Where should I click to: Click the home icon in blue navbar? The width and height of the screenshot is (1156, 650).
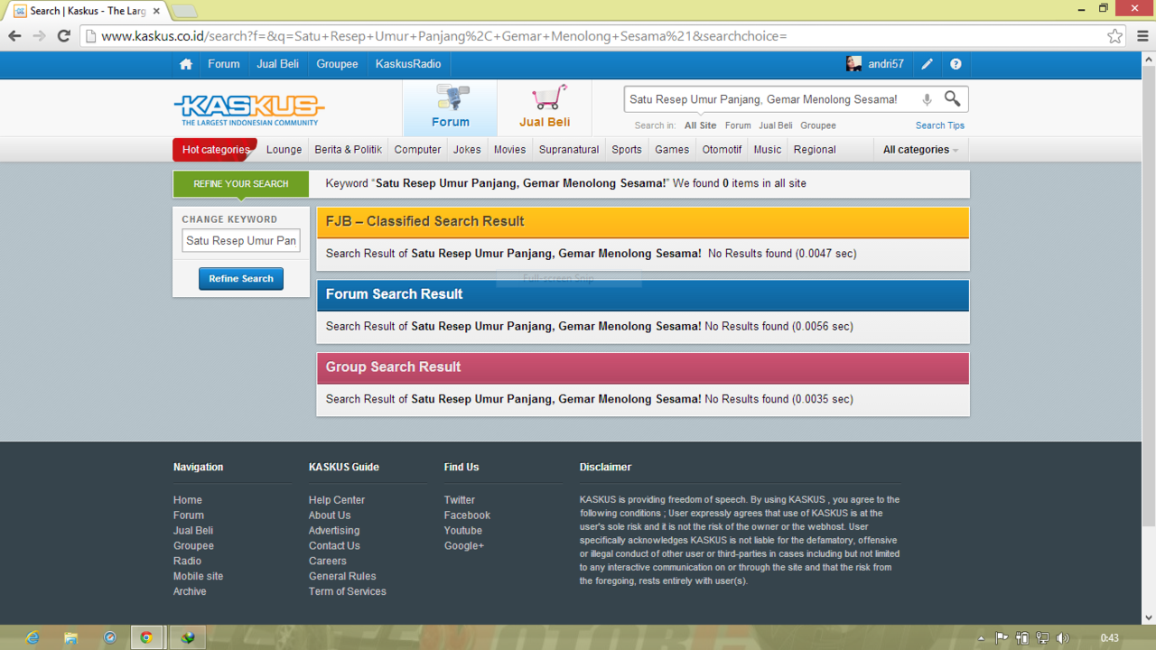coord(186,64)
